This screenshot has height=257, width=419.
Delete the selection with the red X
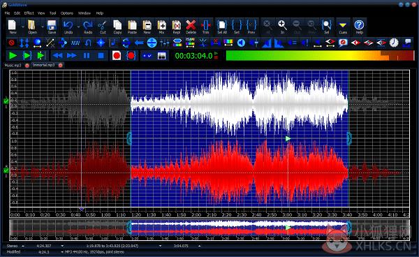click(x=191, y=27)
